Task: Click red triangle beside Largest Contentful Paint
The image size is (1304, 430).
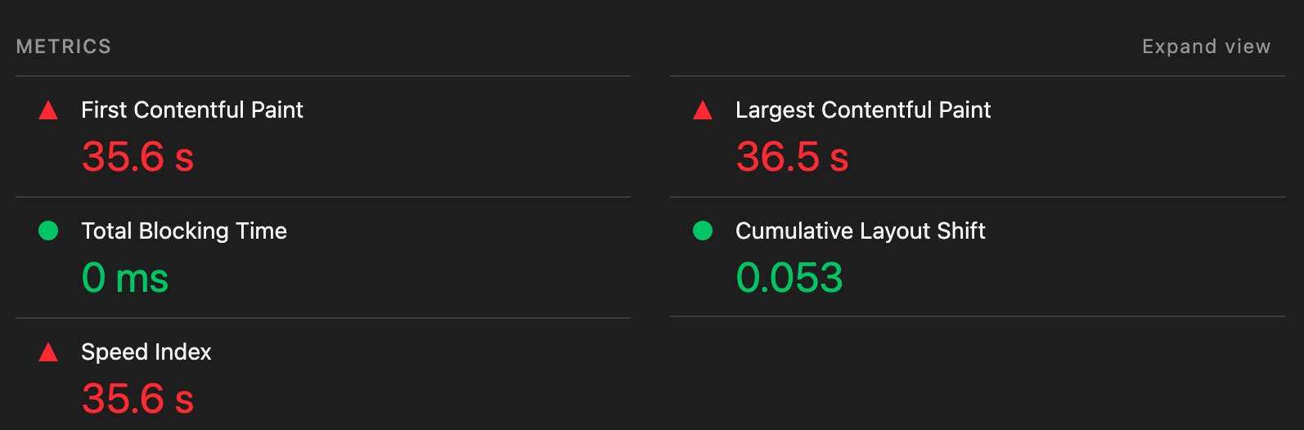Action: (x=703, y=110)
